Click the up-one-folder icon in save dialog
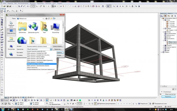The width and height of the screenshot is (177, 111). [x=49, y=18]
